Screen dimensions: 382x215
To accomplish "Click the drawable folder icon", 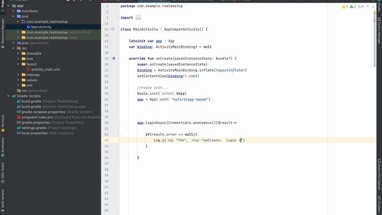I will point(24,53).
